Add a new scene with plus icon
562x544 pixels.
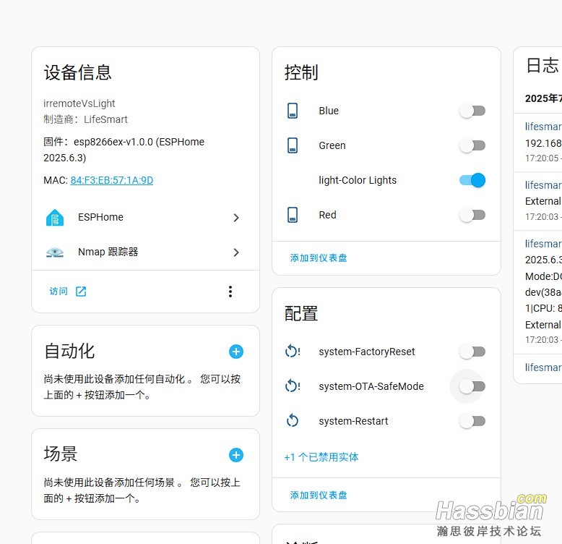[x=235, y=455]
